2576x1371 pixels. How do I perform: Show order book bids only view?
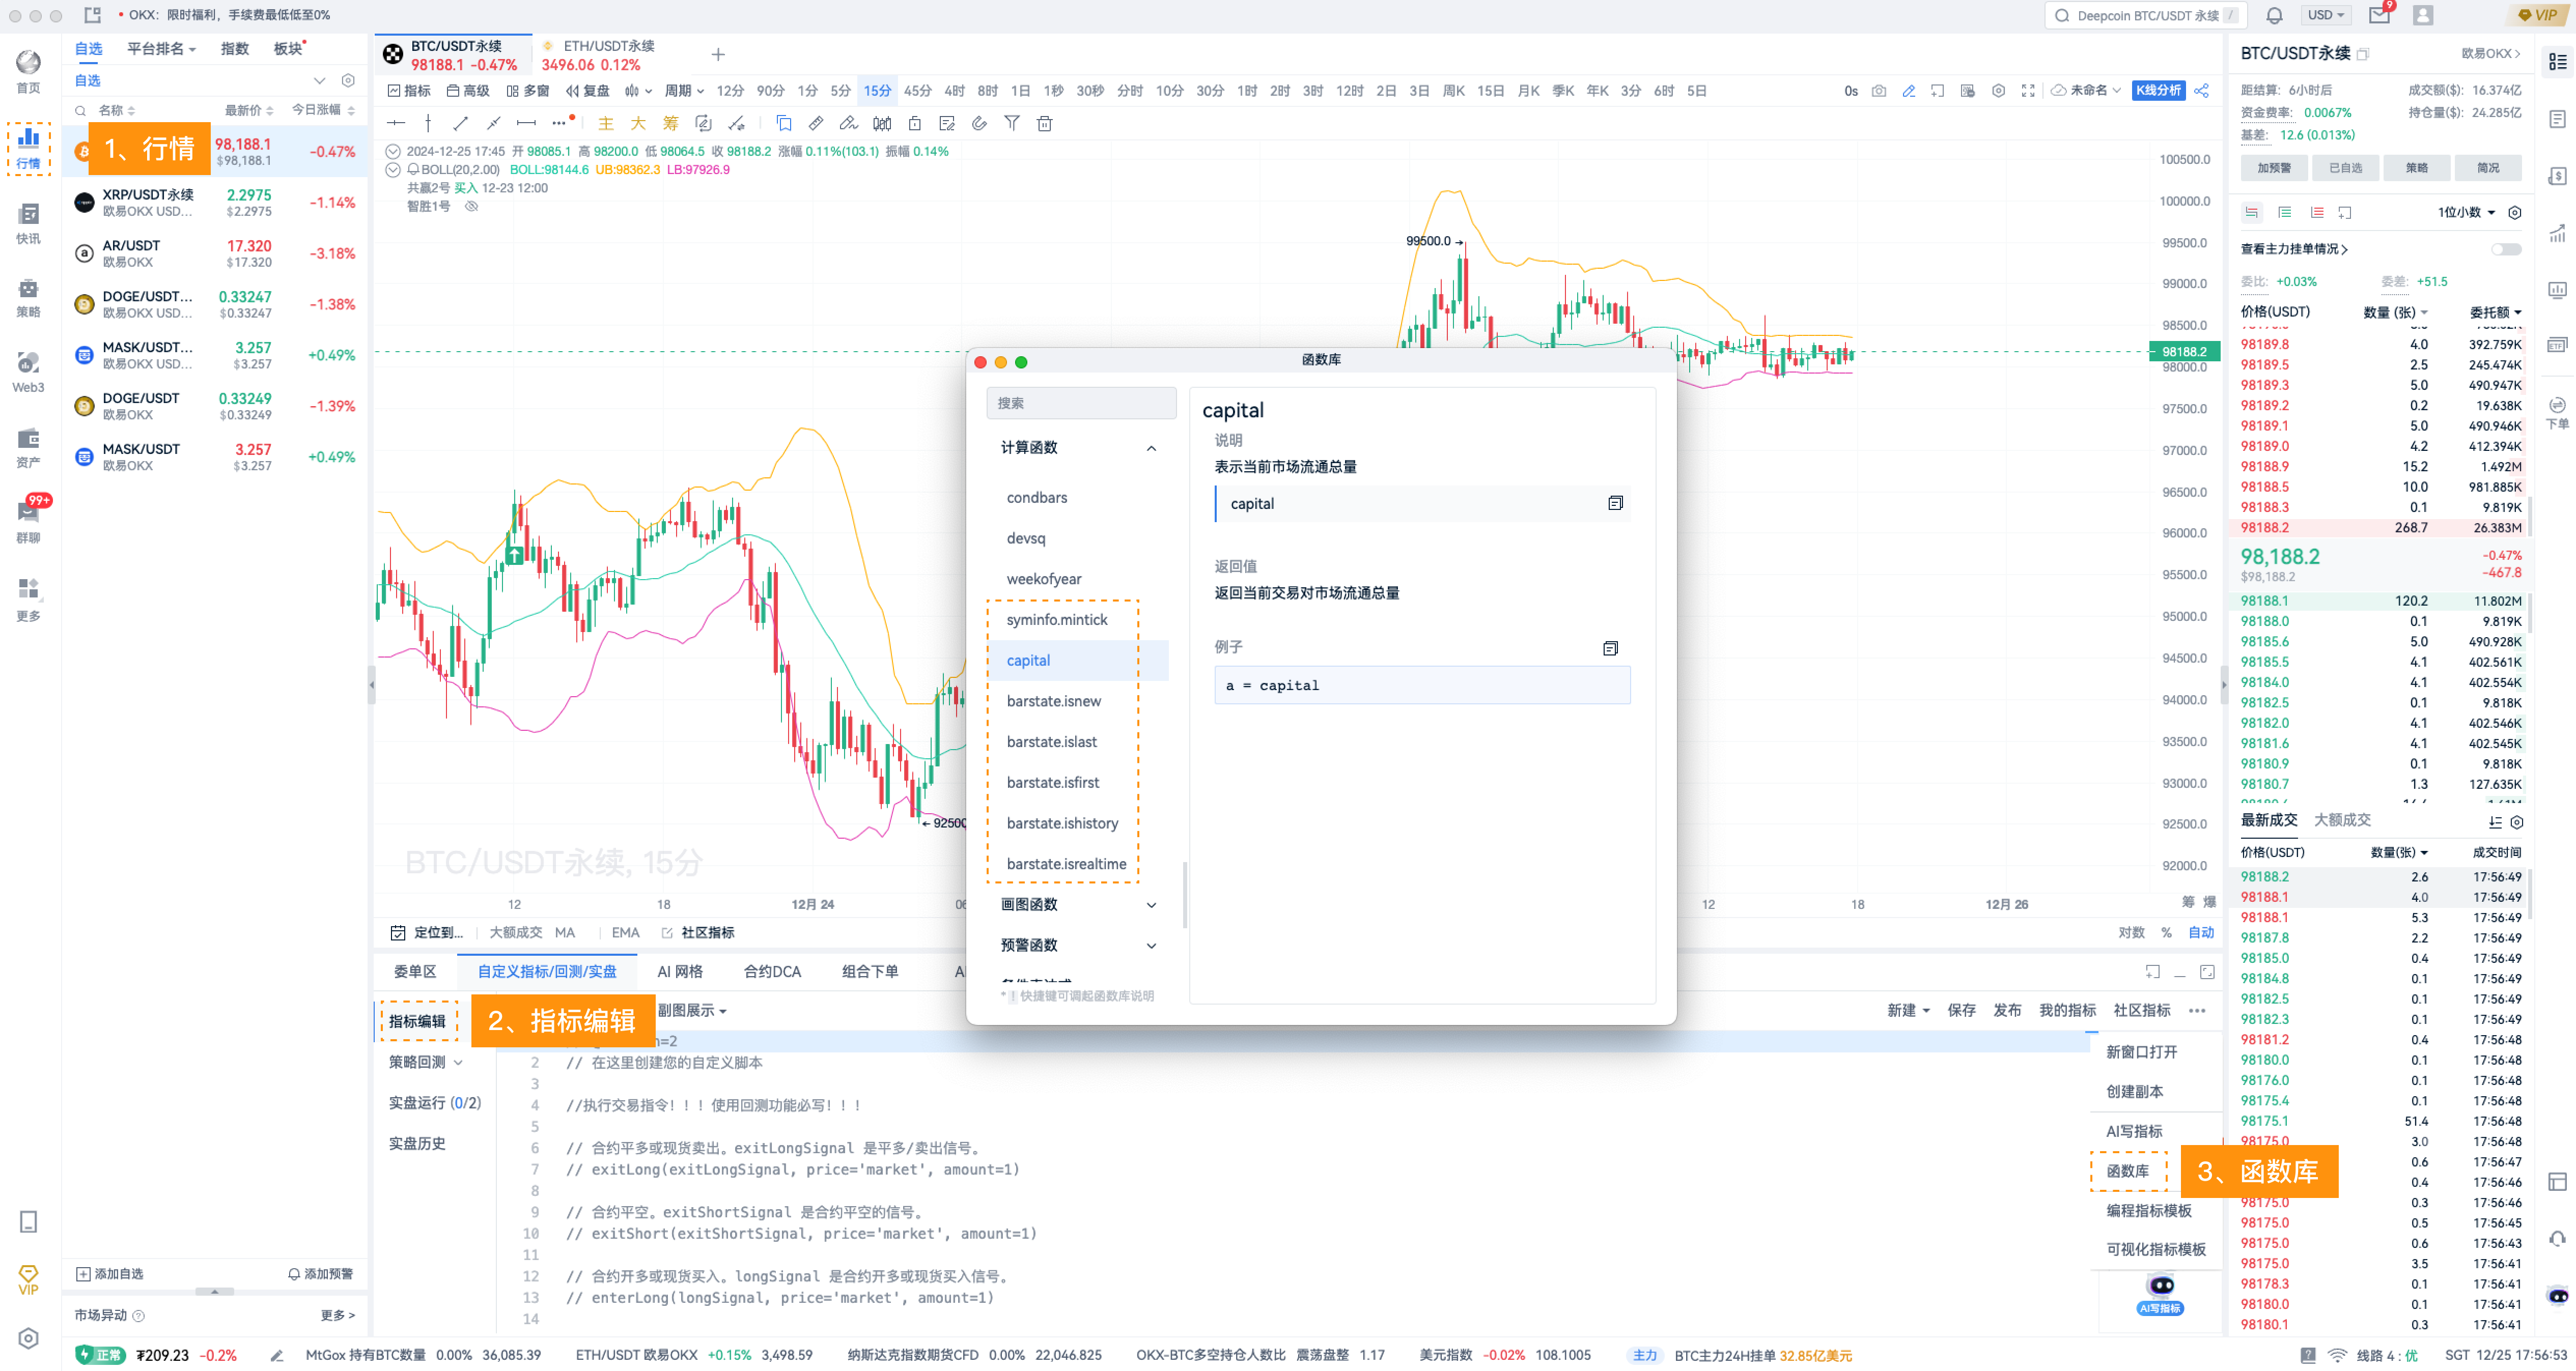coord(2284,212)
